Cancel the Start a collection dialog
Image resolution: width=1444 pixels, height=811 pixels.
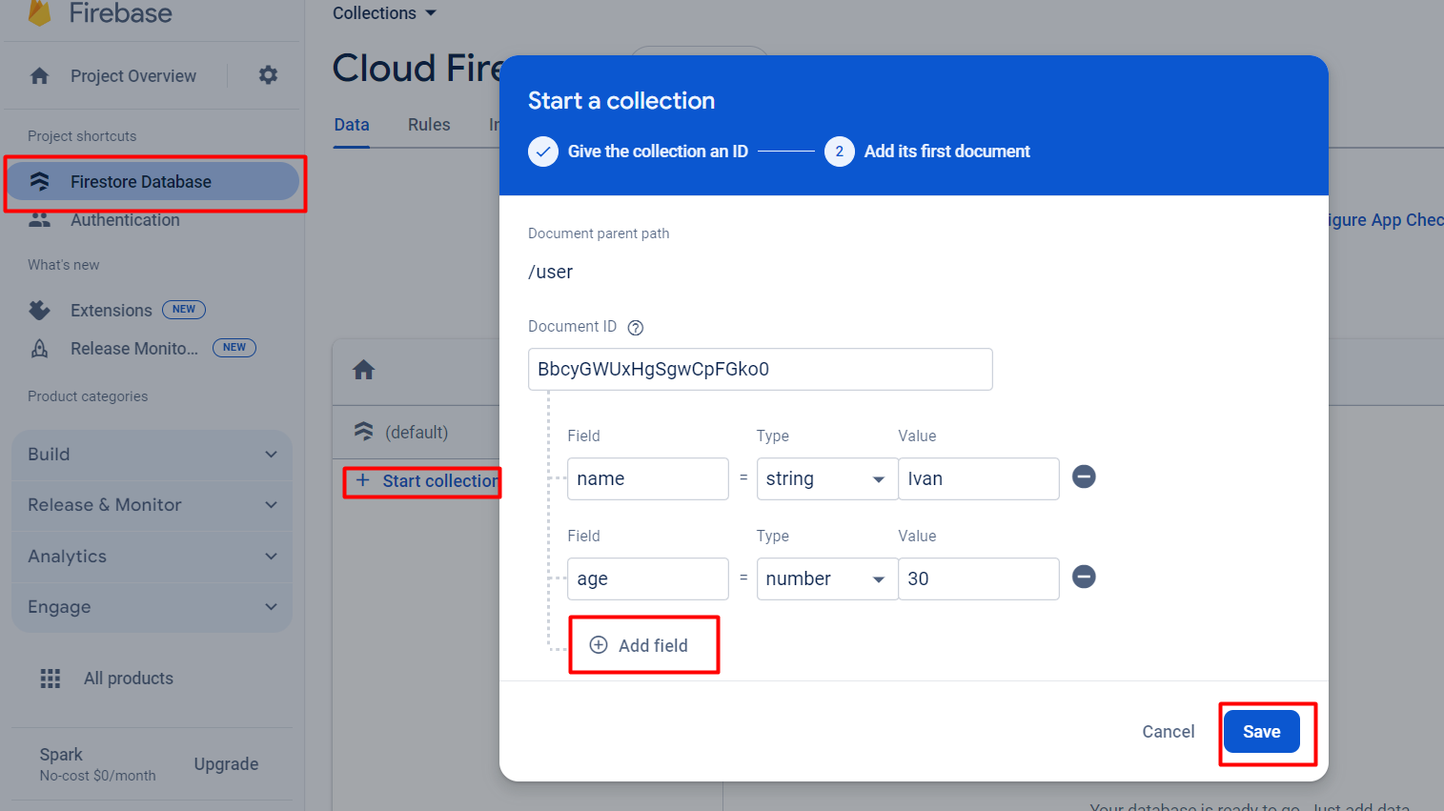point(1169,732)
